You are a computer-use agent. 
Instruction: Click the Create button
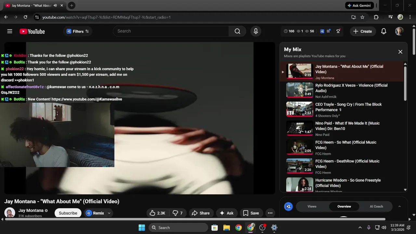point(363,31)
